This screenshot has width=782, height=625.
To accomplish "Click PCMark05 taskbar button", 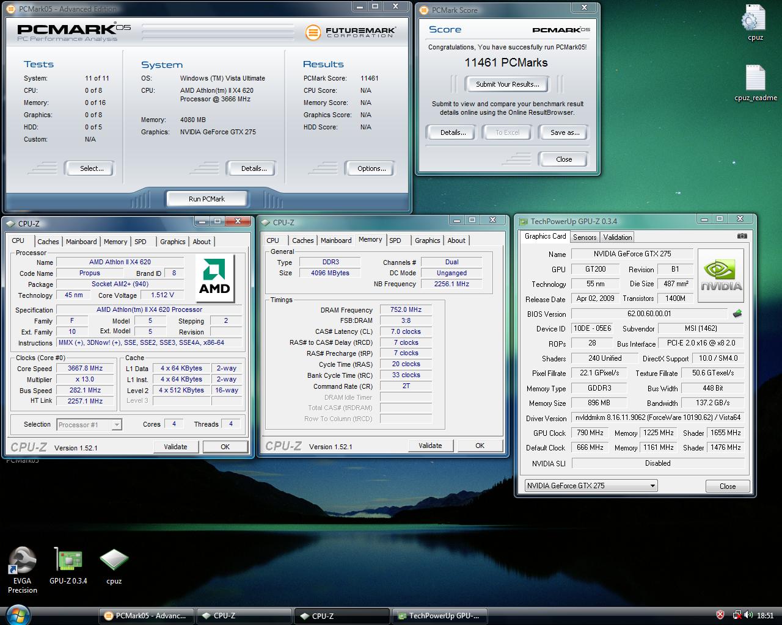I will point(147,615).
